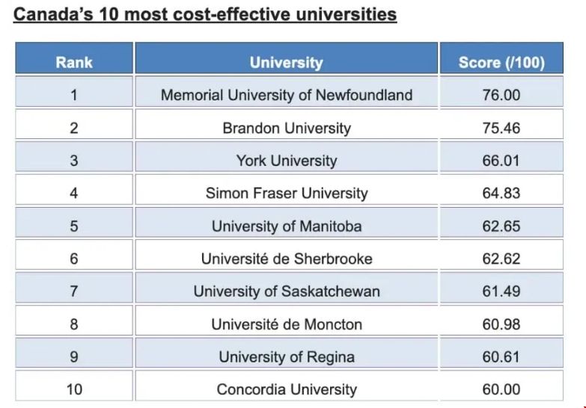Select the University column header
Screen dimensions: 586x408
[x=287, y=63]
